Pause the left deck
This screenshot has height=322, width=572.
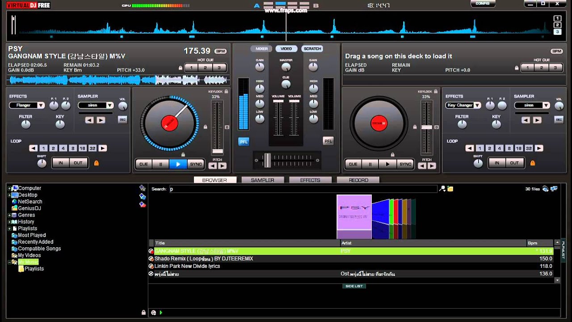tap(160, 164)
